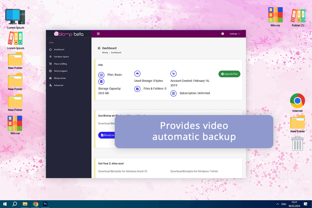Open Chrome from the taskbar
This screenshot has width=312, height=208.
35,204
